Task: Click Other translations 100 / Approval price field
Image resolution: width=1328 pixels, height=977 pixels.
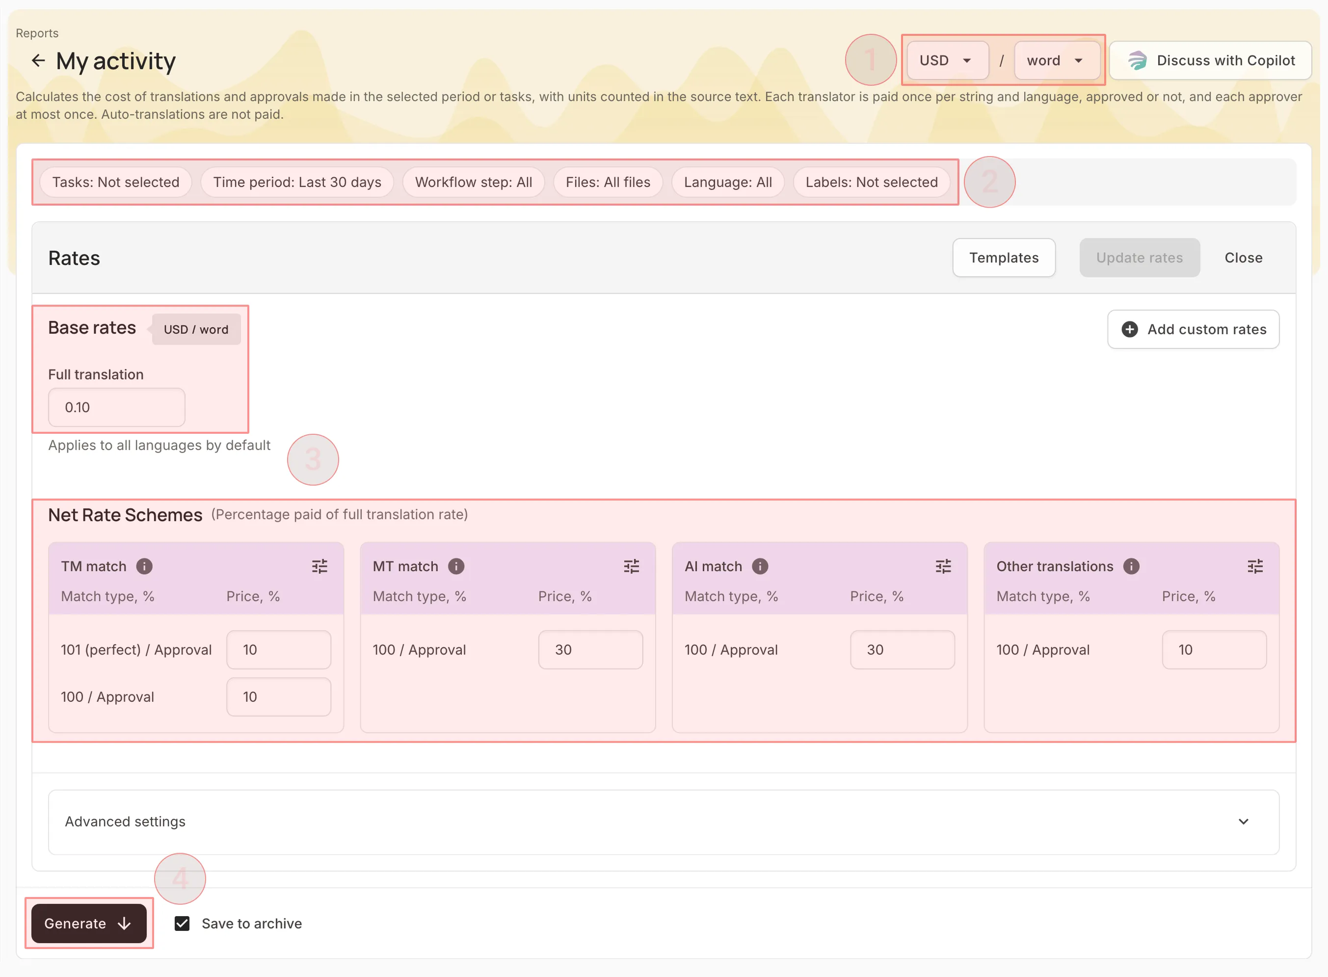Action: pyautogui.click(x=1214, y=649)
